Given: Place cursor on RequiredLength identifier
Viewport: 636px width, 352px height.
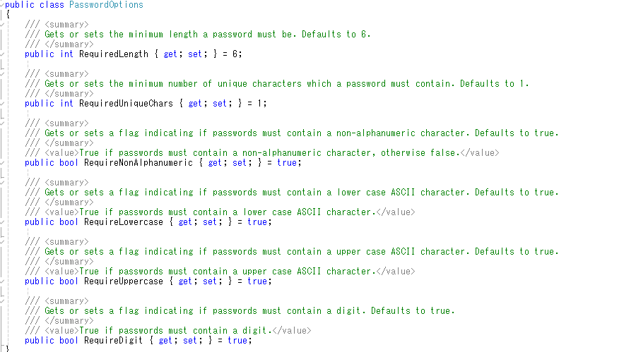Looking at the screenshot, I should tap(114, 54).
